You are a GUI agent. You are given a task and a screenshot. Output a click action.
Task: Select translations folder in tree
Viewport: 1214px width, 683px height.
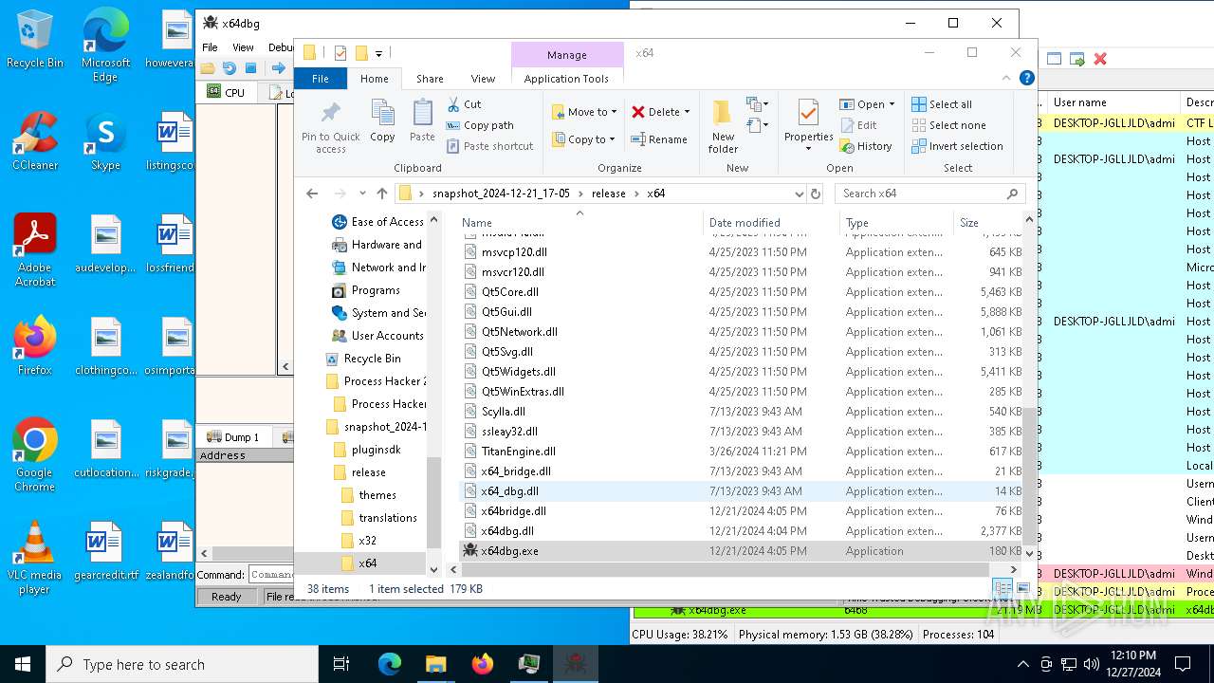(387, 518)
